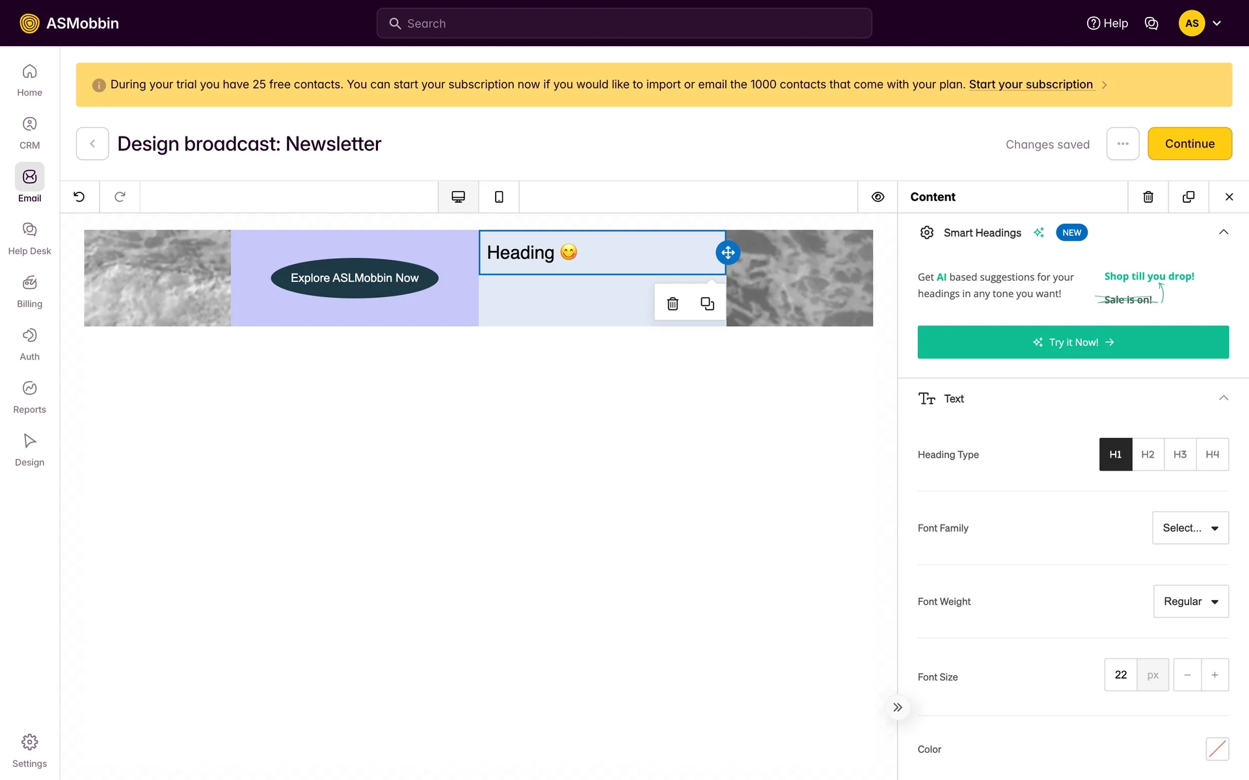Select H4 heading type
The height and width of the screenshot is (780, 1249).
pos(1212,454)
